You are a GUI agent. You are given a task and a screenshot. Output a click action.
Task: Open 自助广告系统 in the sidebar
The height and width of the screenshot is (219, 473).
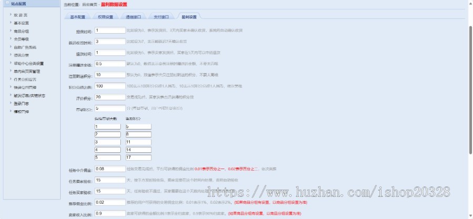click(x=25, y=47)
